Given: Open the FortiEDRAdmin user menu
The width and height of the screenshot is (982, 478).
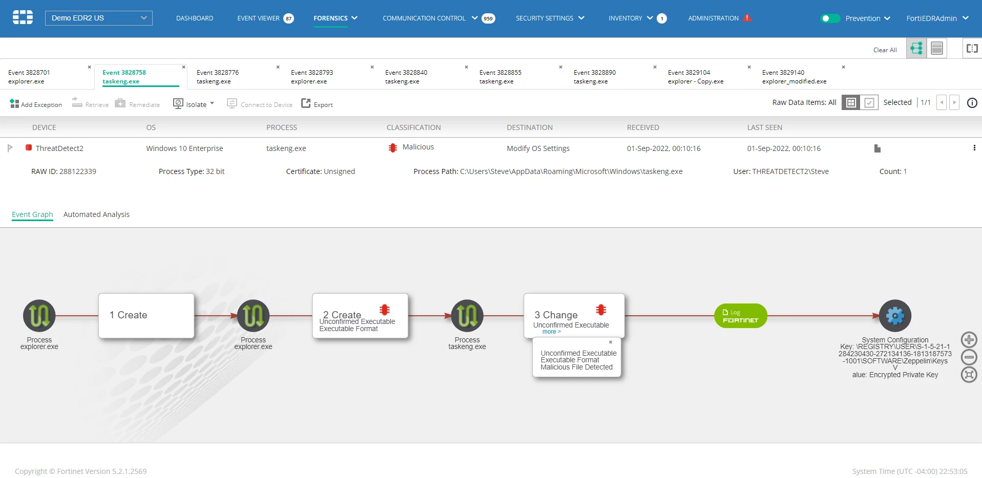Looking at the screenshot, I should [937, 18].
